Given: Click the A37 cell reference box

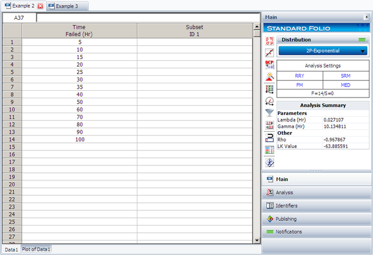Looking at the screenshot, I should pos(19,18).
